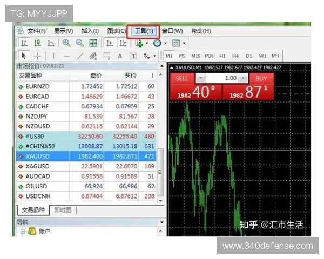Select the H1 timeframe
The height and width of the screenshot is (259, 324).
(222, 56)
